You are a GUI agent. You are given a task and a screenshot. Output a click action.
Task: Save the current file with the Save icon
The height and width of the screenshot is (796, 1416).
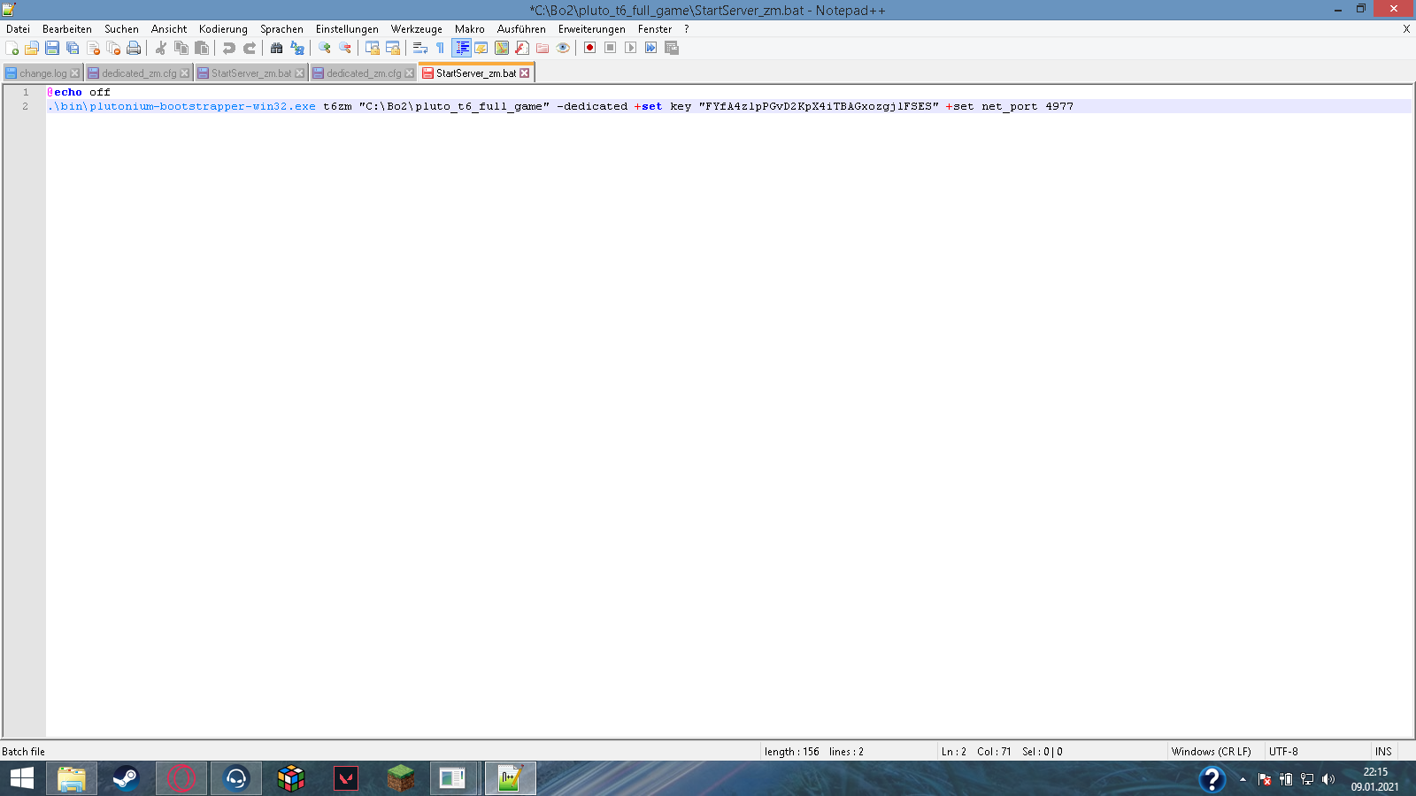tap(52, 48)
